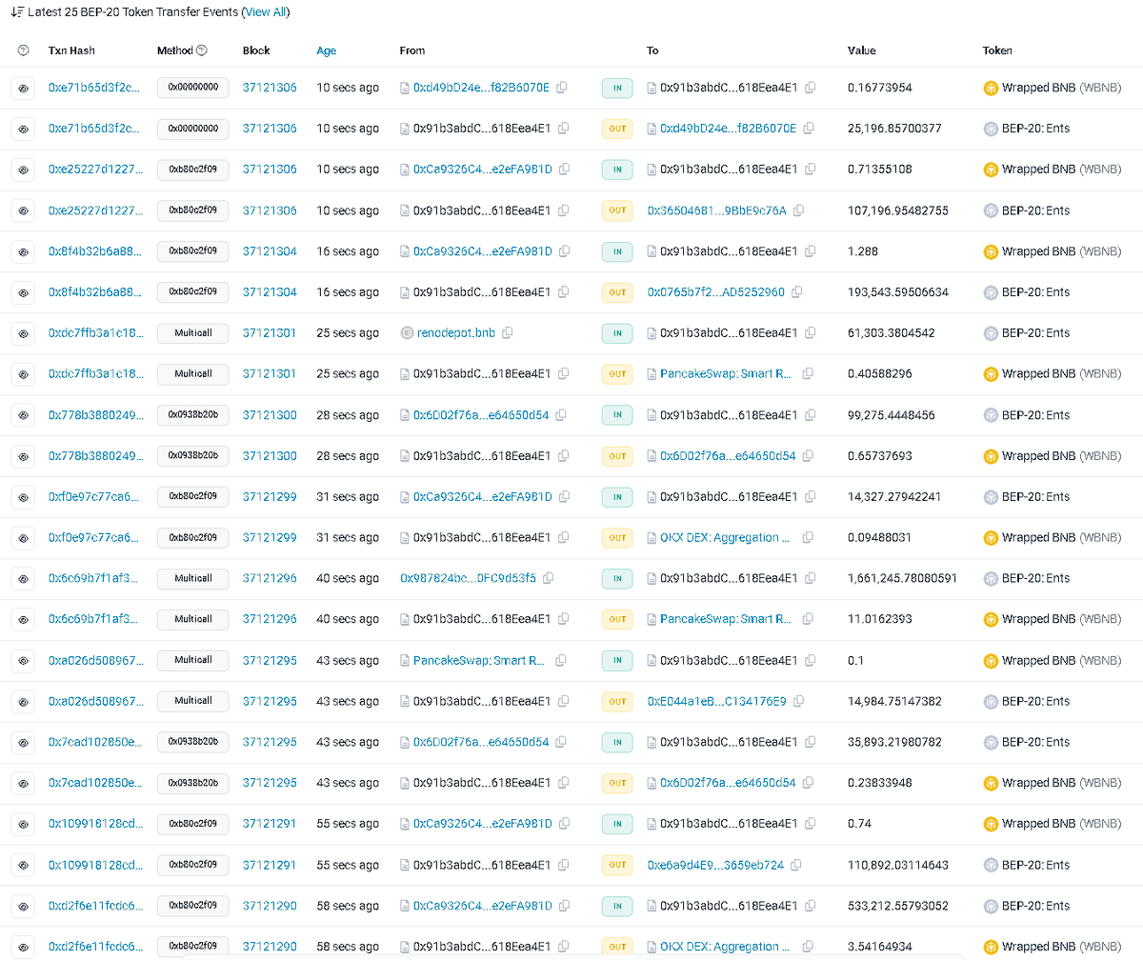
Task: Click 0x0938b20b method badge in row valued 0.65737693
Action: (x=193, y=456)
